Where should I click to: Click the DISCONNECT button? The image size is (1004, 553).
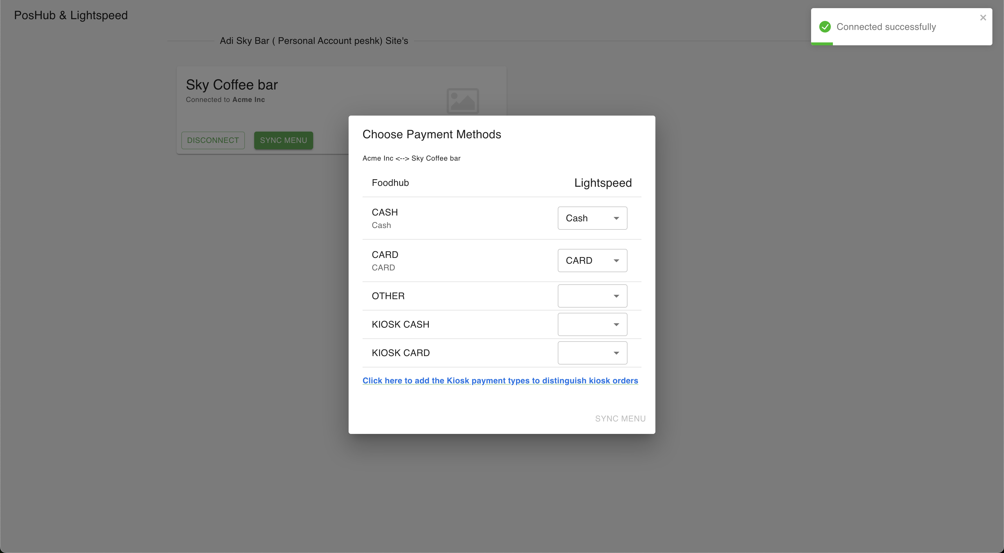tap(213, 140)
